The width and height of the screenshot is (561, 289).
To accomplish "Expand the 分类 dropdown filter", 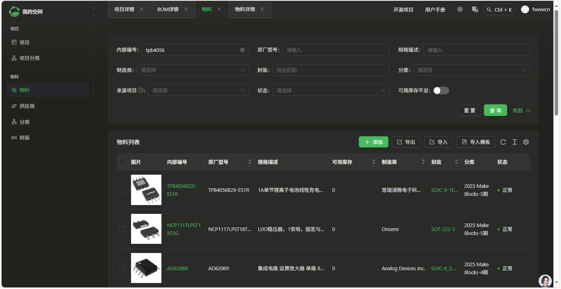I will [x=471, y=70].
